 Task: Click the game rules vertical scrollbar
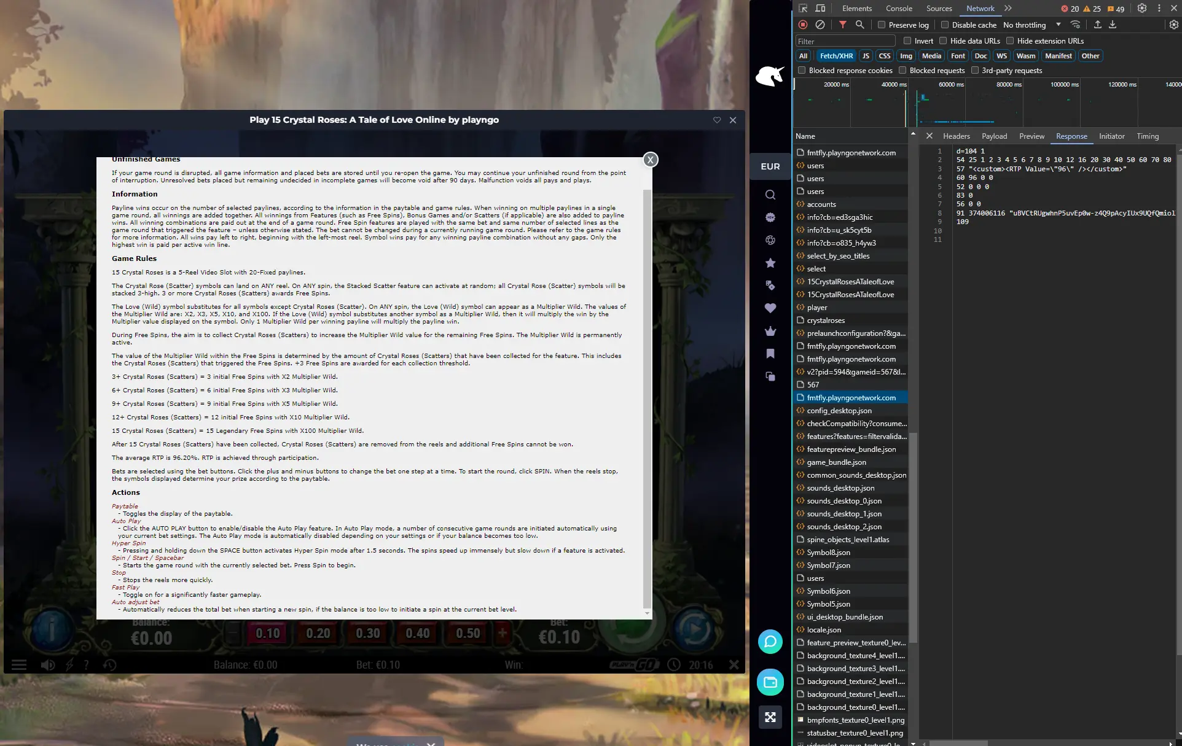pos(647,398)
